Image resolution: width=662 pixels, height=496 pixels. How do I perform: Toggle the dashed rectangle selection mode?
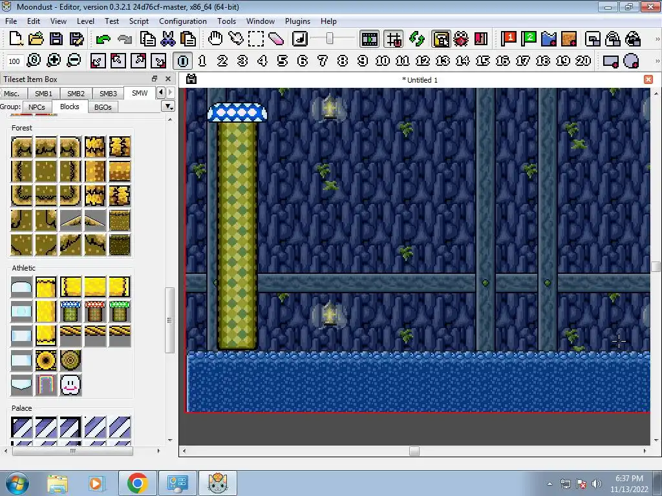point(256,39)
